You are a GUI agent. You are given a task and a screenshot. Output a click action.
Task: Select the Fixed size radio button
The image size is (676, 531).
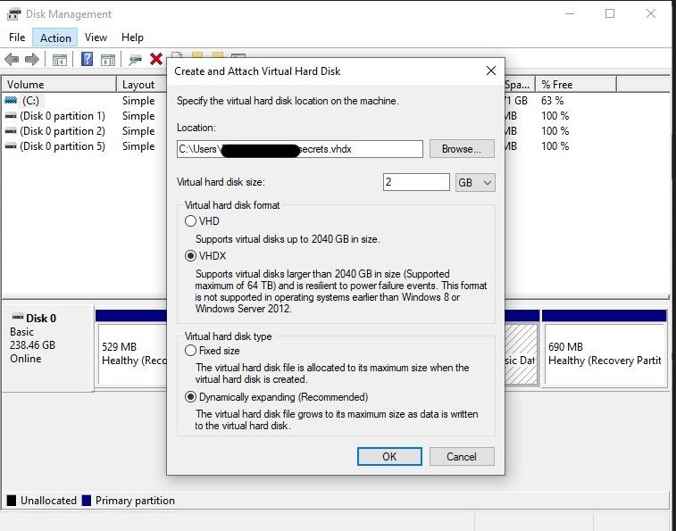[190, 351]
